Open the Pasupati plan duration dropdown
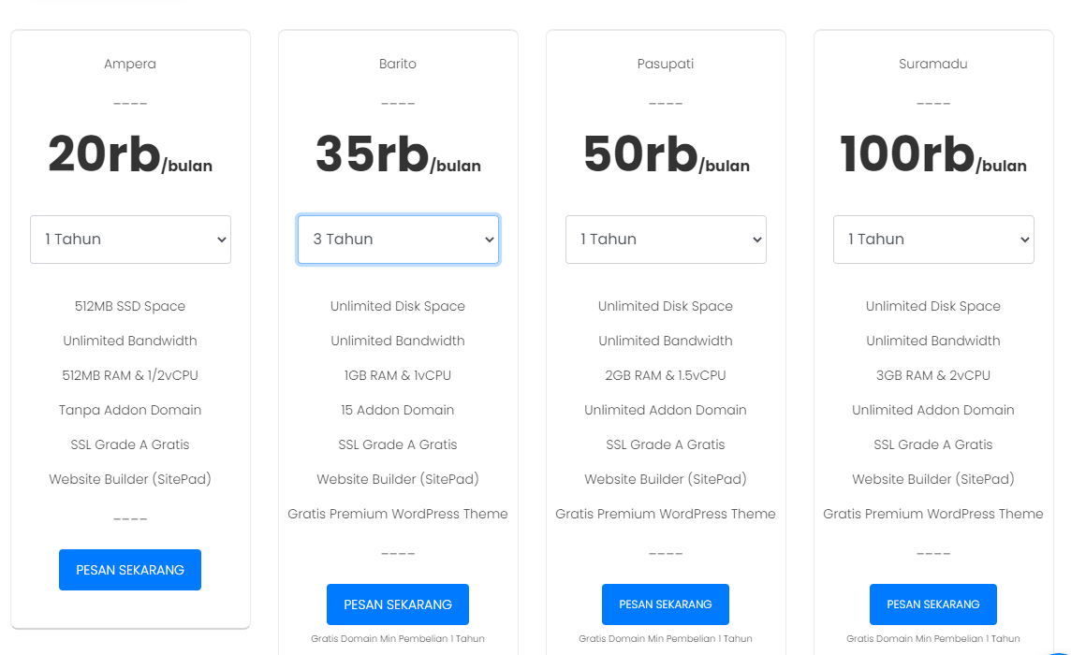 (666, 240)
